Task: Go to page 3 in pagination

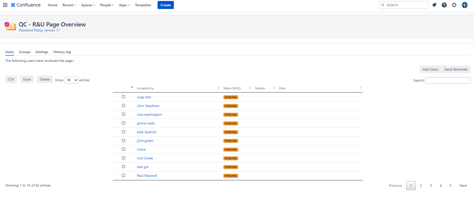Action: (x=430, y=186)
